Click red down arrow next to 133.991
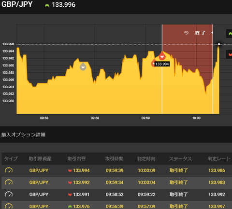Image resolution: width=232 pixels, height=209 pixels. pyautogui.click(x=70, y=195)
